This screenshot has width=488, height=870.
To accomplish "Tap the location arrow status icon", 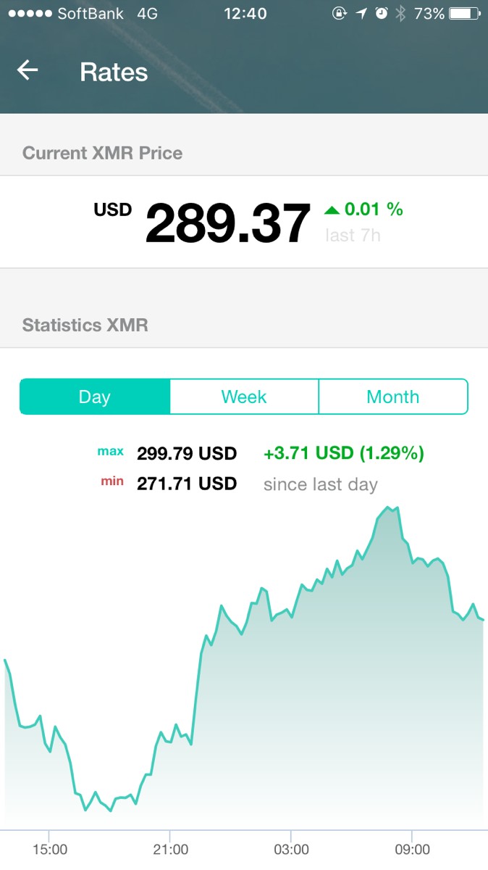I will point(361,14).
